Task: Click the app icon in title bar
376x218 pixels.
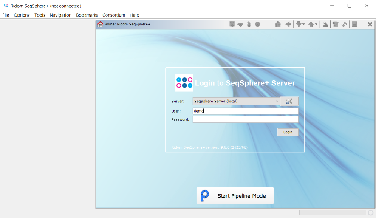Action: point(6,6)
